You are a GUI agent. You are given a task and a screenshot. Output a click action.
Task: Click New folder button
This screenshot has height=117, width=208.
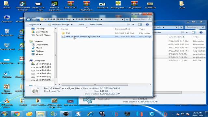pos(96,25)
